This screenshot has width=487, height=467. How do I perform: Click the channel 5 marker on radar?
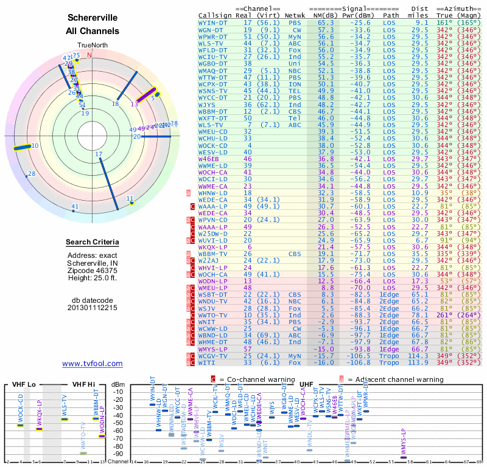pos(157,94)
